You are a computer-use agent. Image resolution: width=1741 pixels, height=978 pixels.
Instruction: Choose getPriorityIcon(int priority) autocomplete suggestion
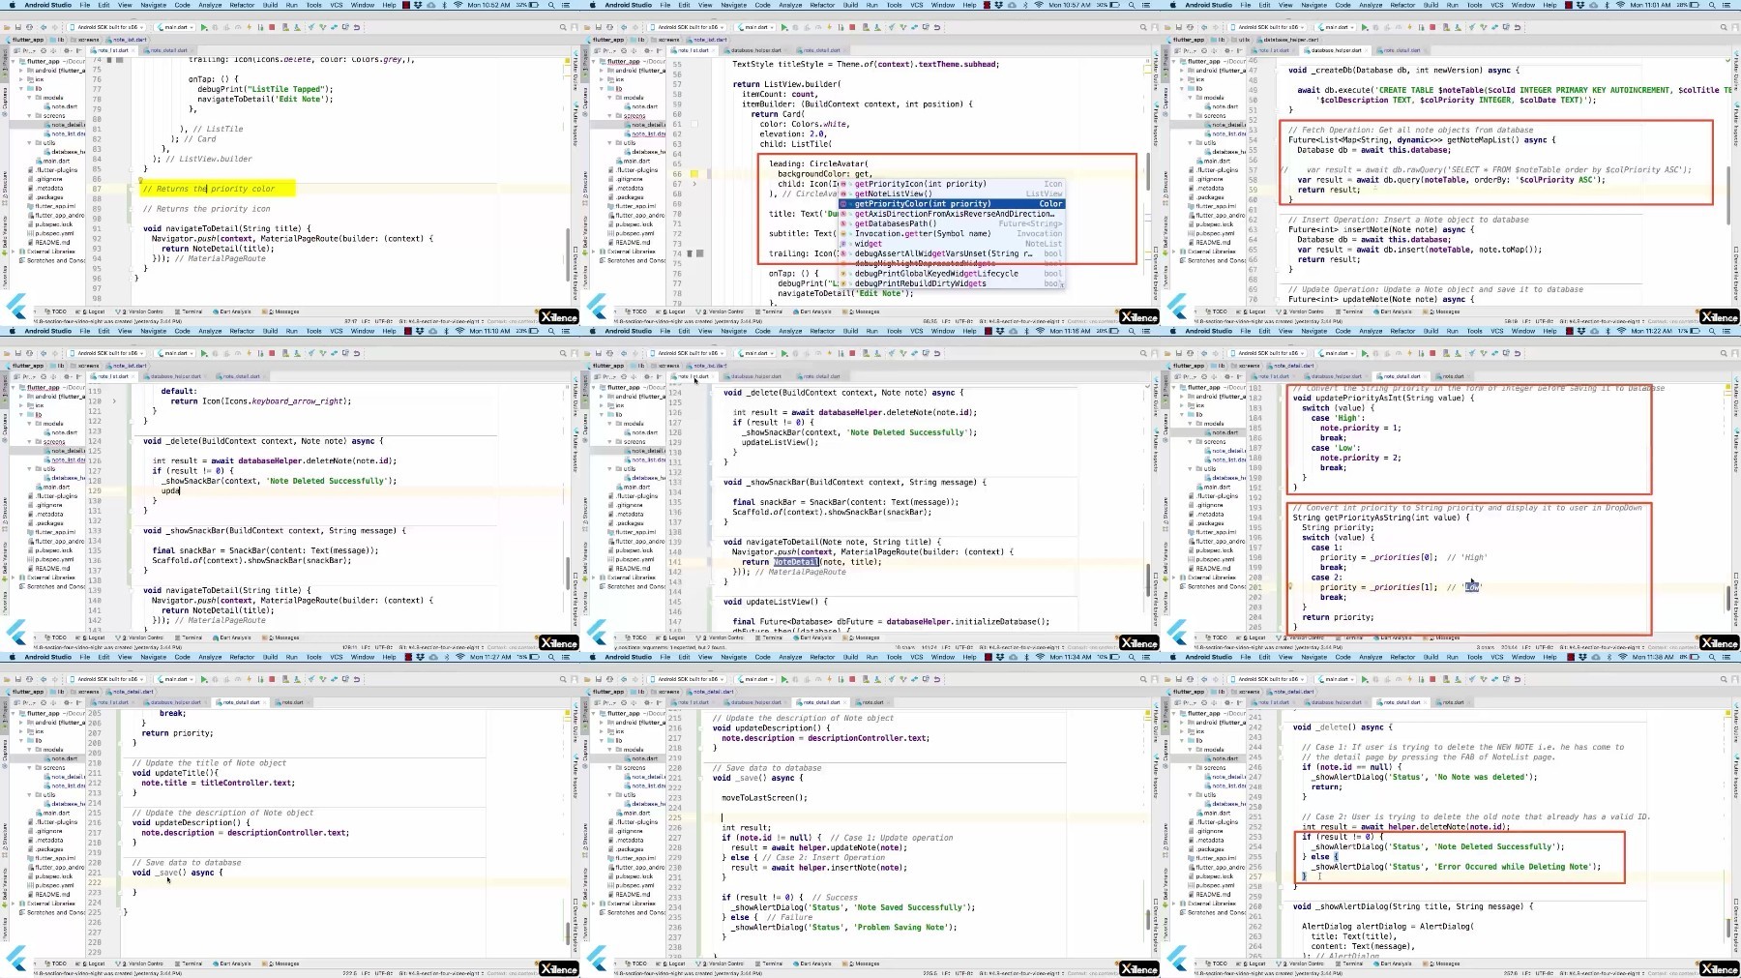coord(952,184)
